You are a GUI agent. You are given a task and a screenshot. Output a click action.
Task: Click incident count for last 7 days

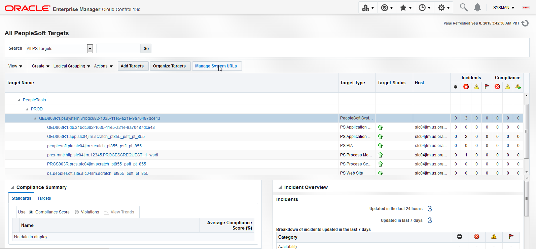(430, 220)
